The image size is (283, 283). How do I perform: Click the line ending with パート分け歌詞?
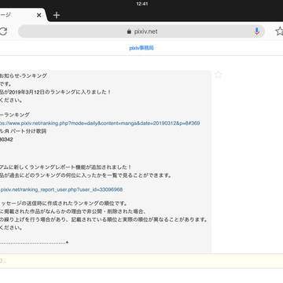24,131
